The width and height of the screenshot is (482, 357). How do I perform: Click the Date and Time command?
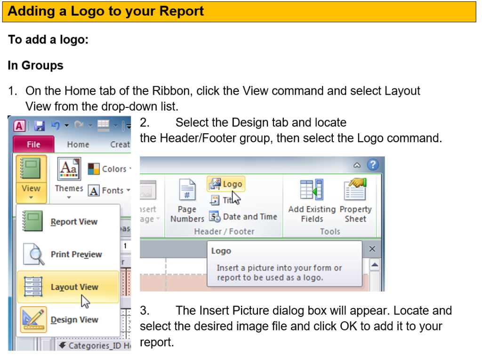click(243, 217)
